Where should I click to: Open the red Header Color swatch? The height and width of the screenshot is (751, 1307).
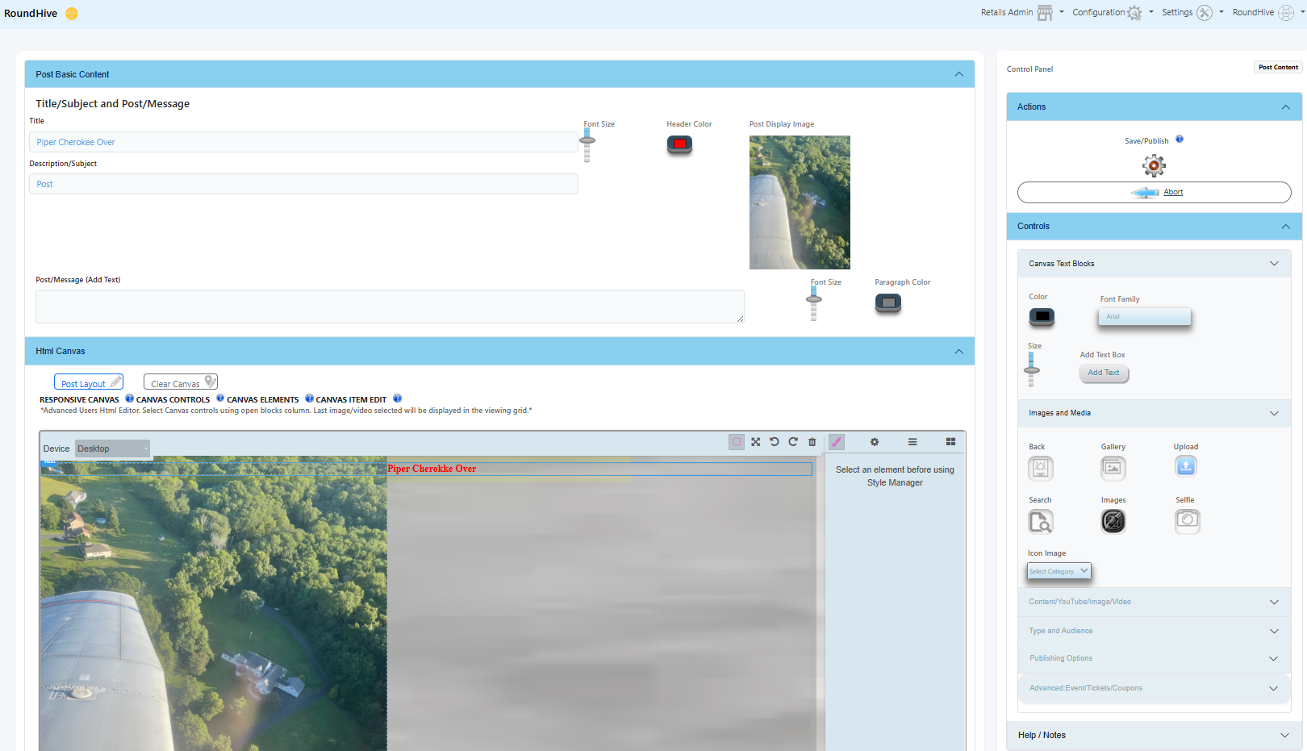(x=679, y=144)
